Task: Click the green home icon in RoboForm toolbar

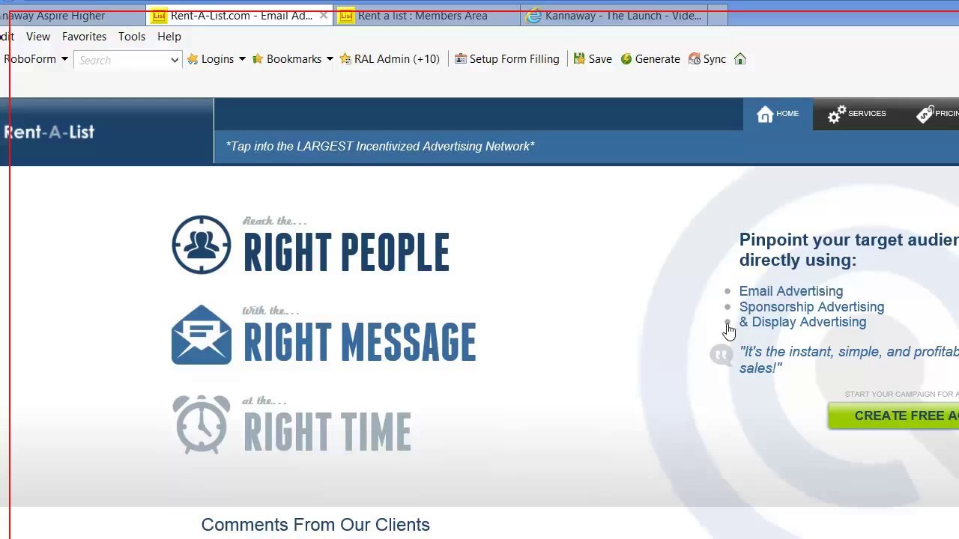Action: 740,59
